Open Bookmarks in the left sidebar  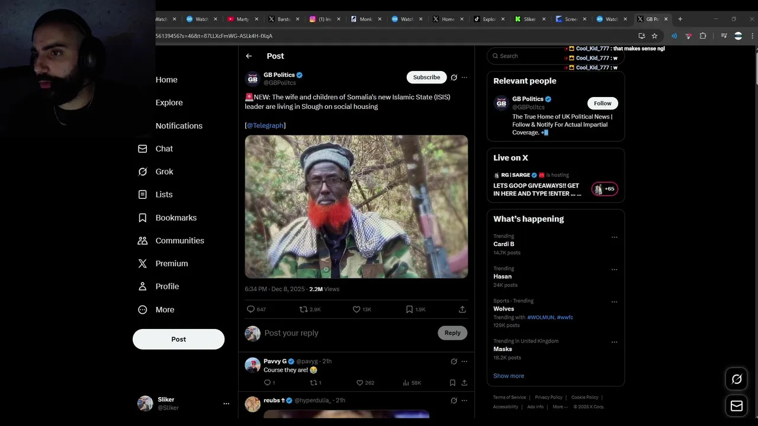click(x=167, y=218)
